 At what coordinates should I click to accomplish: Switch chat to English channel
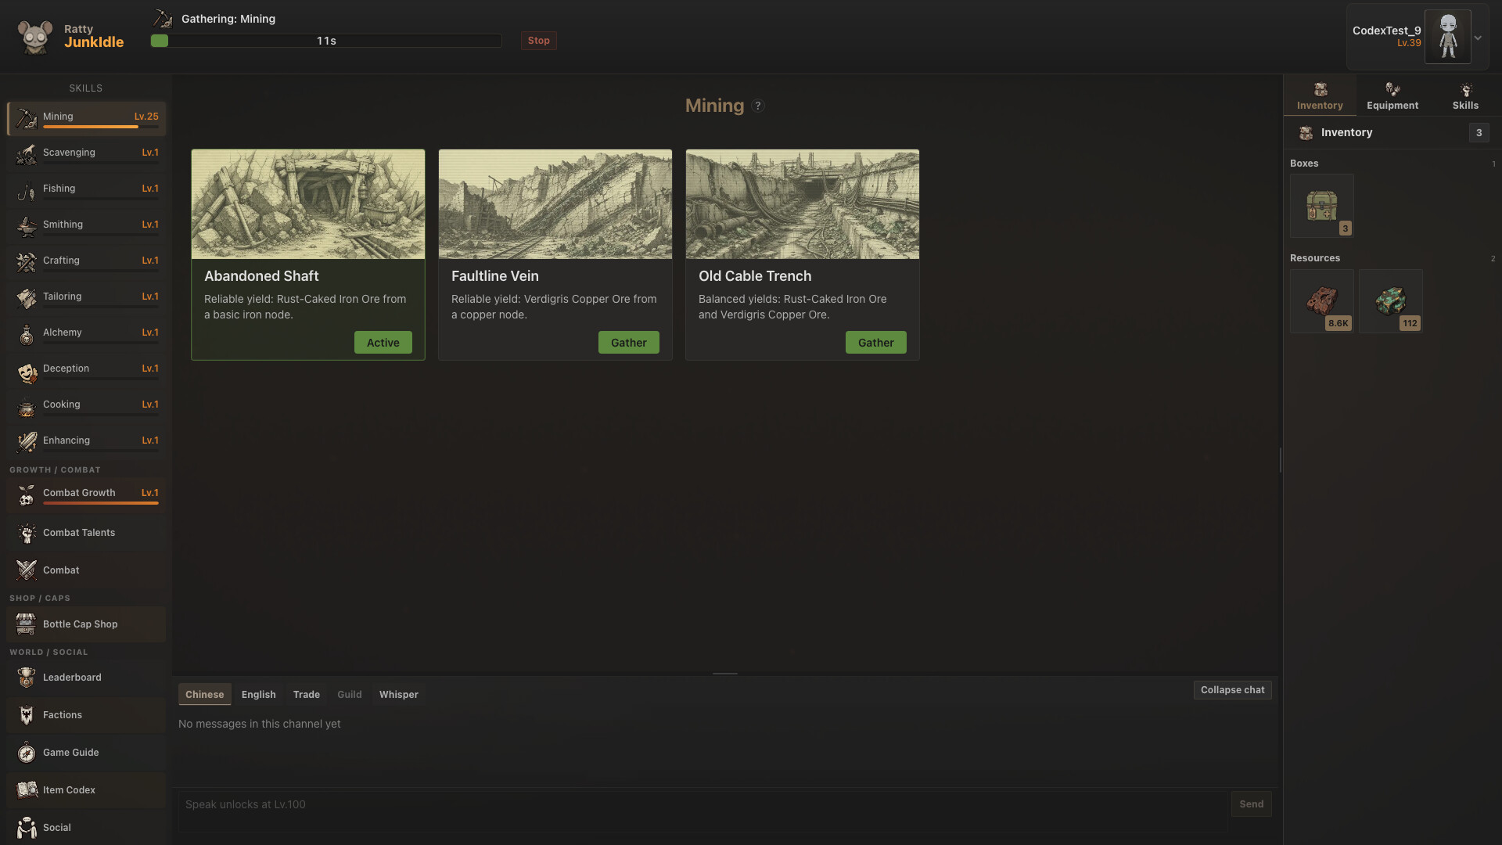258,695
